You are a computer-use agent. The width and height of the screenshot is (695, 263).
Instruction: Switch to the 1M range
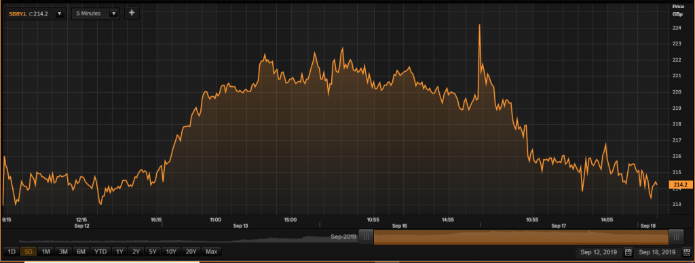tap(45, 252)
